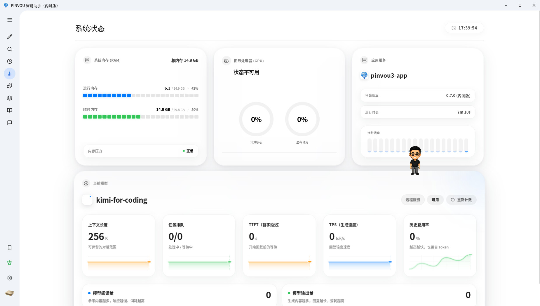Viewport: 540px width, 306px height.
Task: Click the 历史复用率 green trend line chart
Action: pyautogui.click(x=440, y=262)
